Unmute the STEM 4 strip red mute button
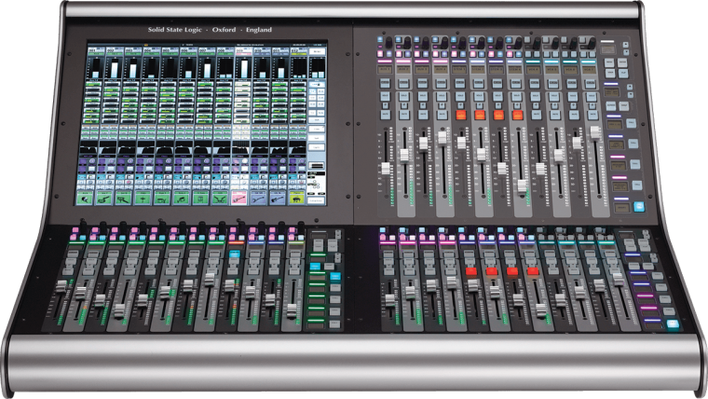The width and height of the screenshot is (708, 399). [x=517, y=115]
